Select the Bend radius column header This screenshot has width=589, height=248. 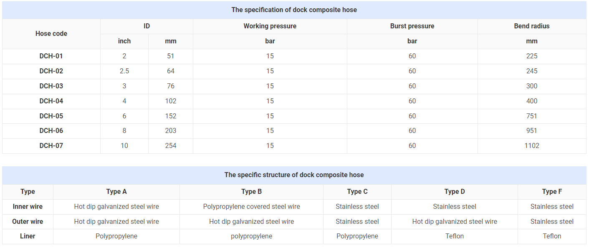[x=532, y=26]
